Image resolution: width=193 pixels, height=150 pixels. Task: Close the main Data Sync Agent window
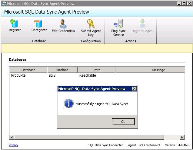click(x=189, y=4)
